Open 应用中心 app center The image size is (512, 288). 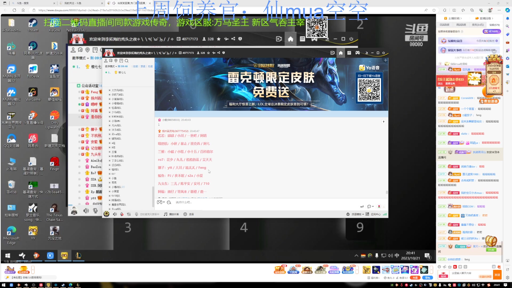[x=373, y=214]
